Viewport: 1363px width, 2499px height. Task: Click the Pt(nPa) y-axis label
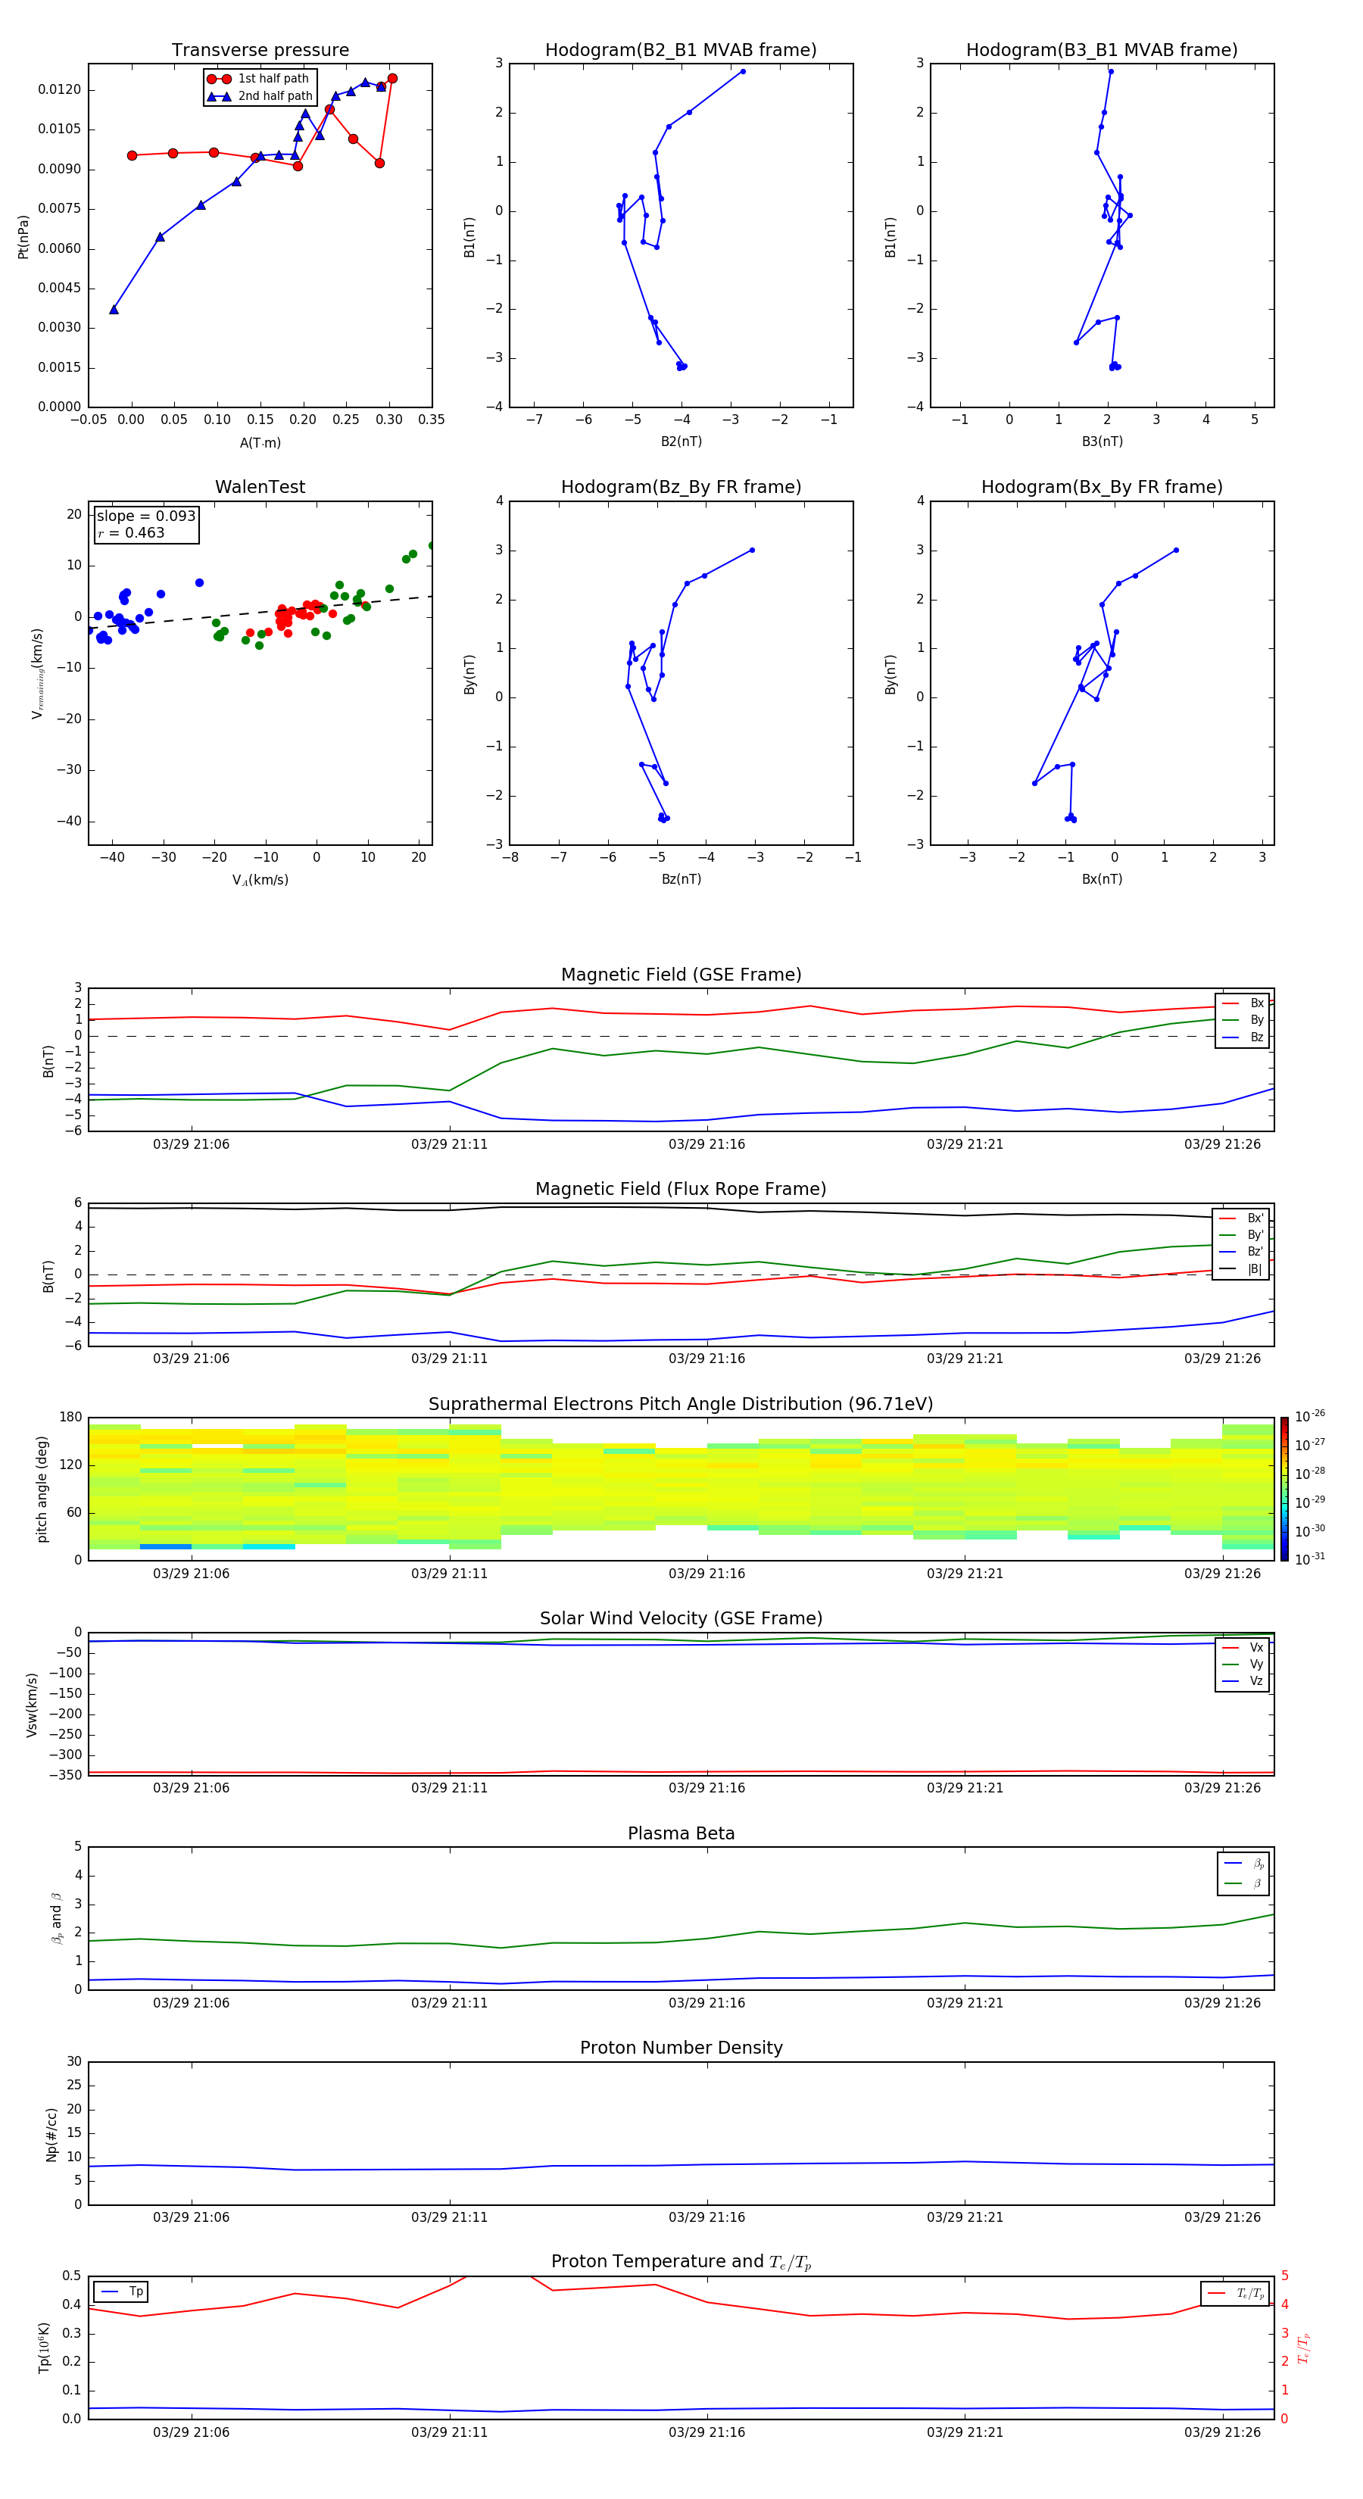[23, 236]
